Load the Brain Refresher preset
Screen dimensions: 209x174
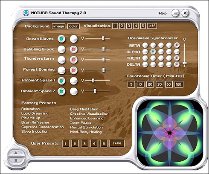(x=35, y=122)
